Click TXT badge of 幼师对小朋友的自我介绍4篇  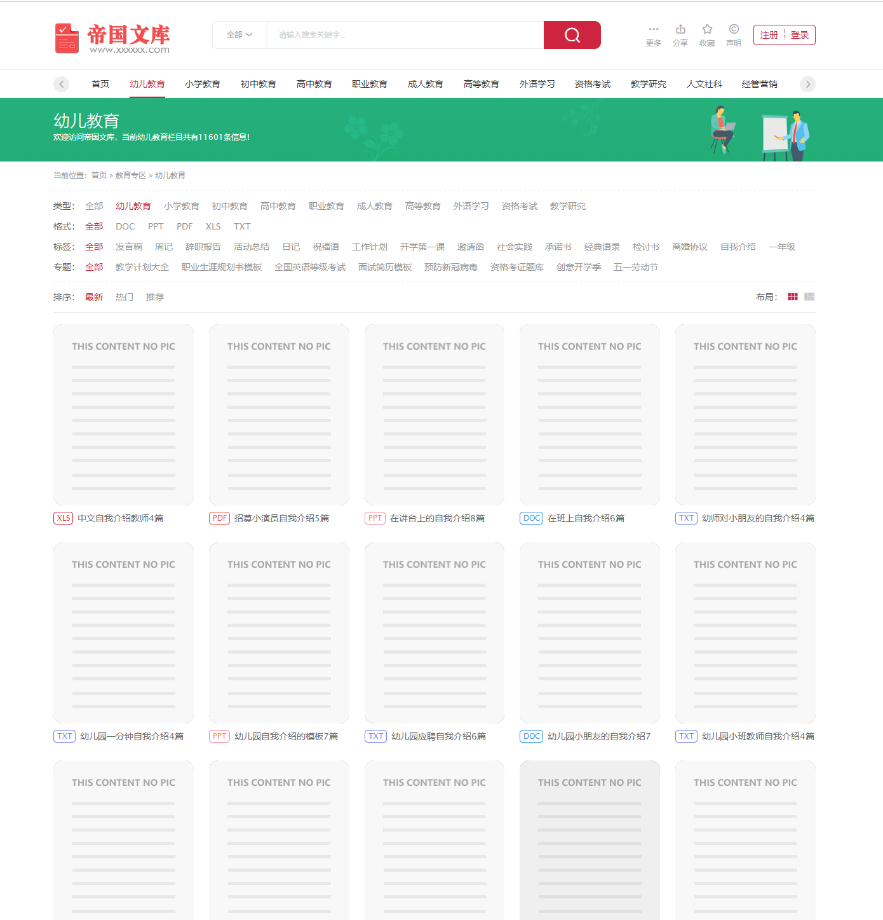pyautogui.click(x=687, y=518)
